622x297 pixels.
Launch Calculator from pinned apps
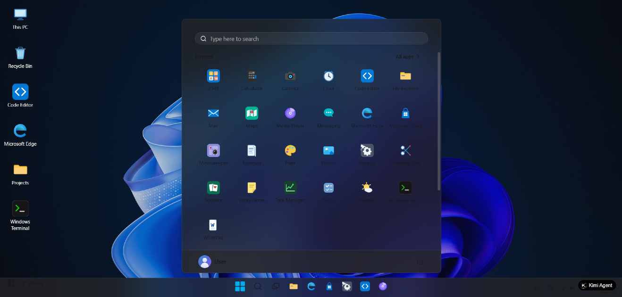[x=252, y=80]
